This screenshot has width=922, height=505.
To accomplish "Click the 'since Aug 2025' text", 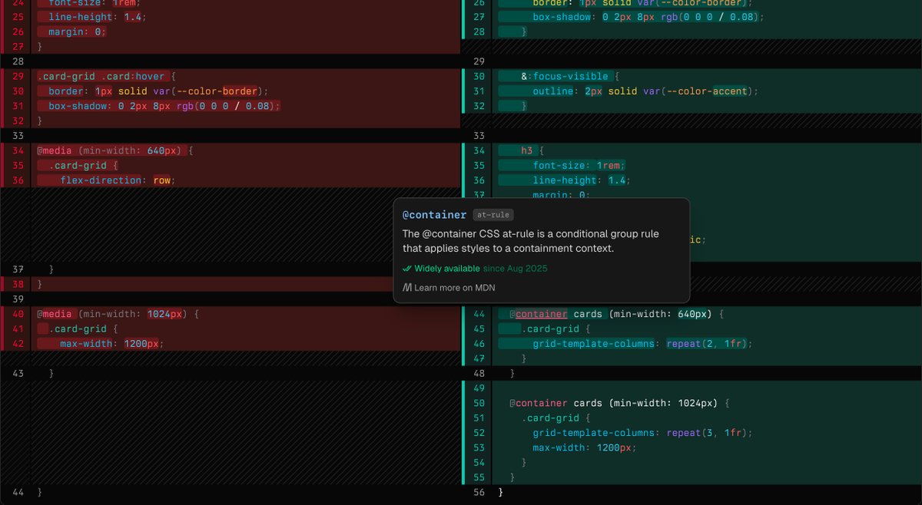I will pos(516,269).
